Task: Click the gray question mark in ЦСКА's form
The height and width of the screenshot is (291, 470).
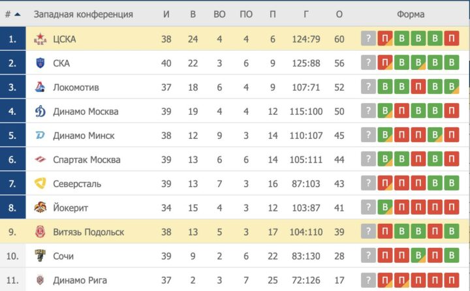Action: (369, 39)
